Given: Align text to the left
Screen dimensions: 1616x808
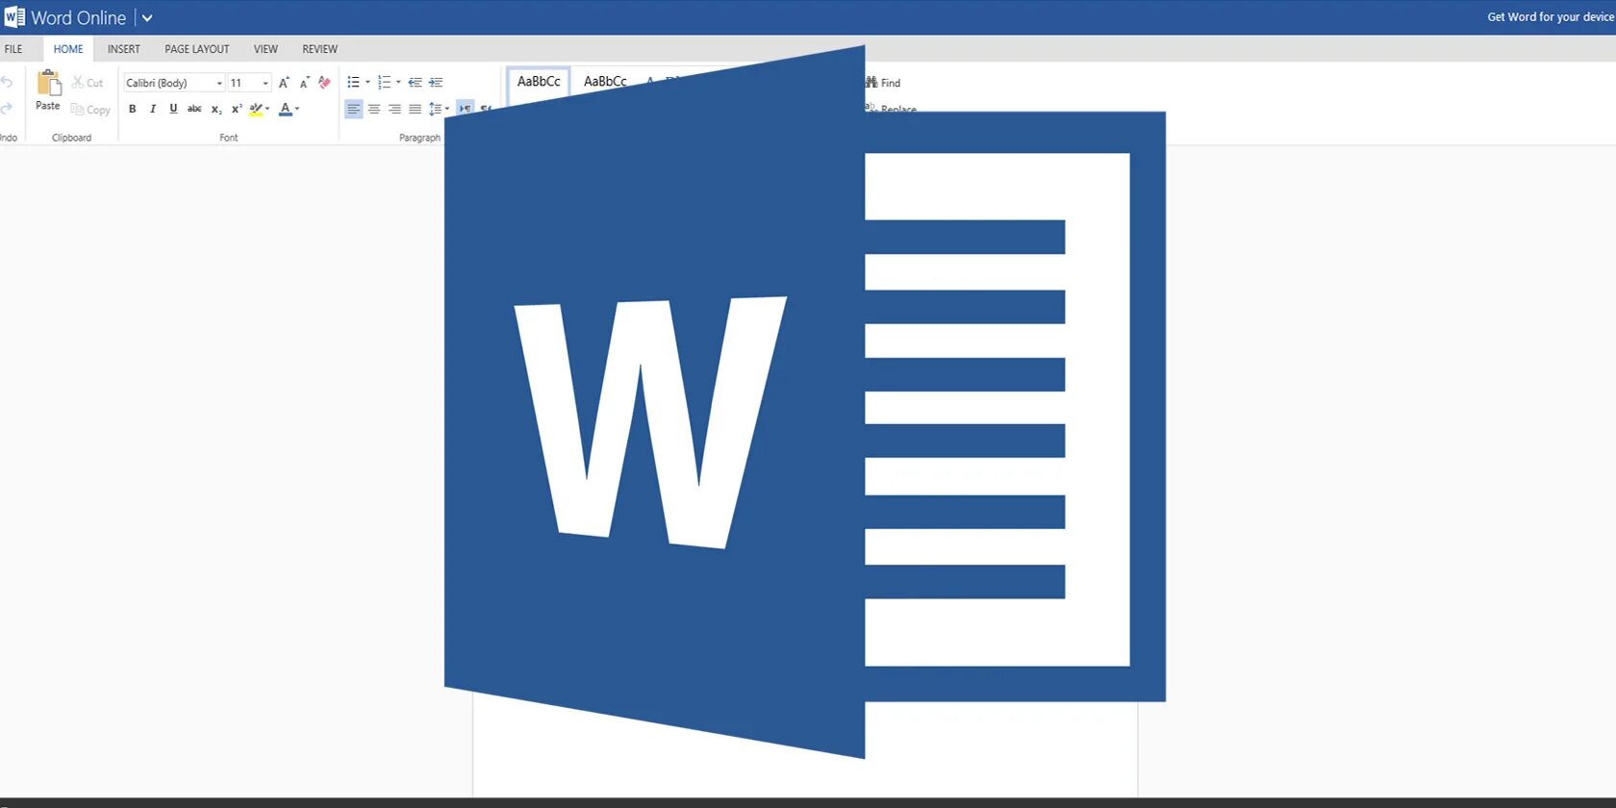Looking at the screenshot, I should pos(353,110).
